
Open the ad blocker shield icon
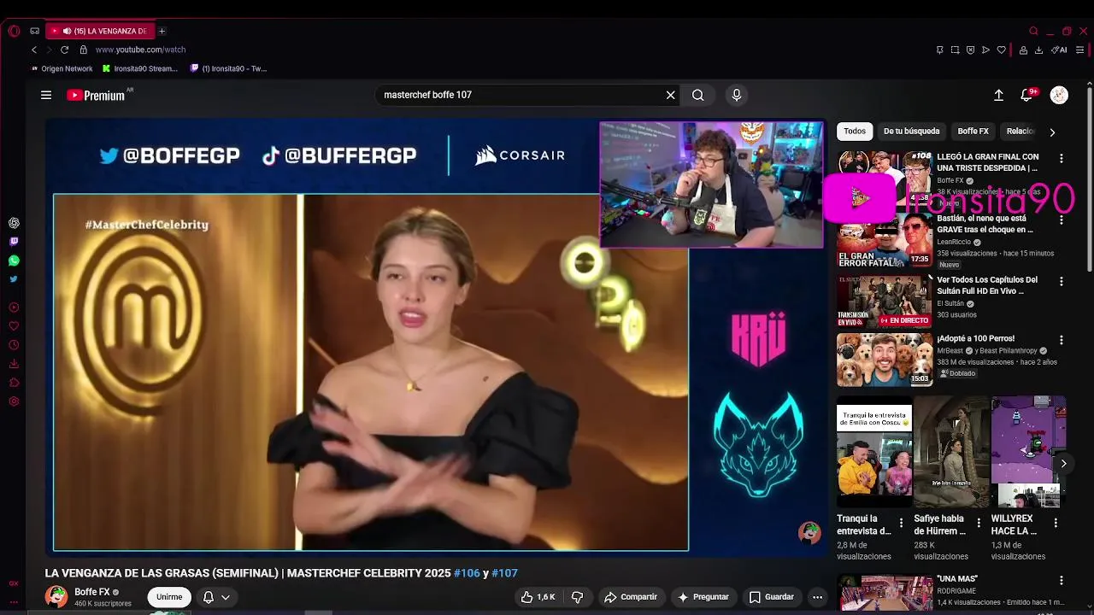(x=970, y=50)
